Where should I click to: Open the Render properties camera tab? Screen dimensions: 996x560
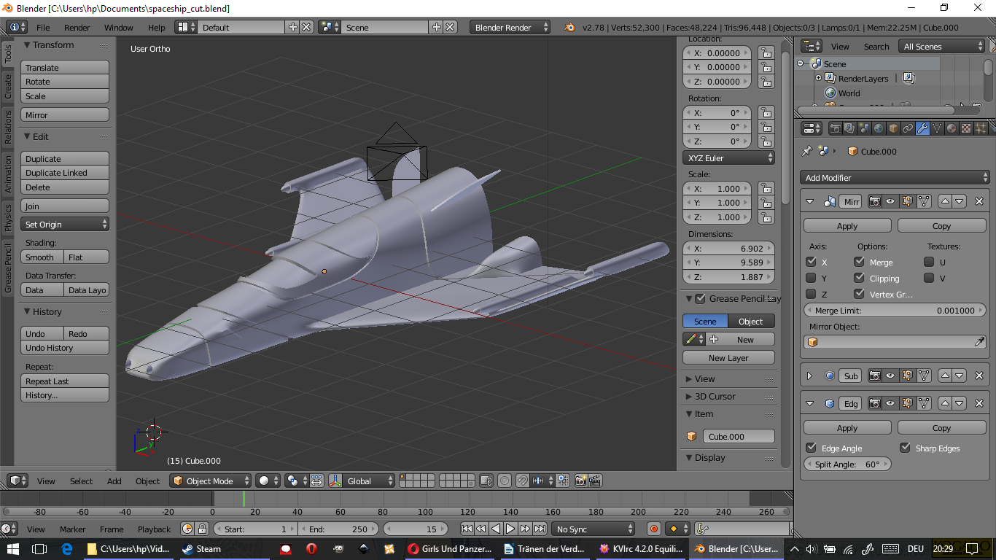pyautogui.click(x=835, y=129)
